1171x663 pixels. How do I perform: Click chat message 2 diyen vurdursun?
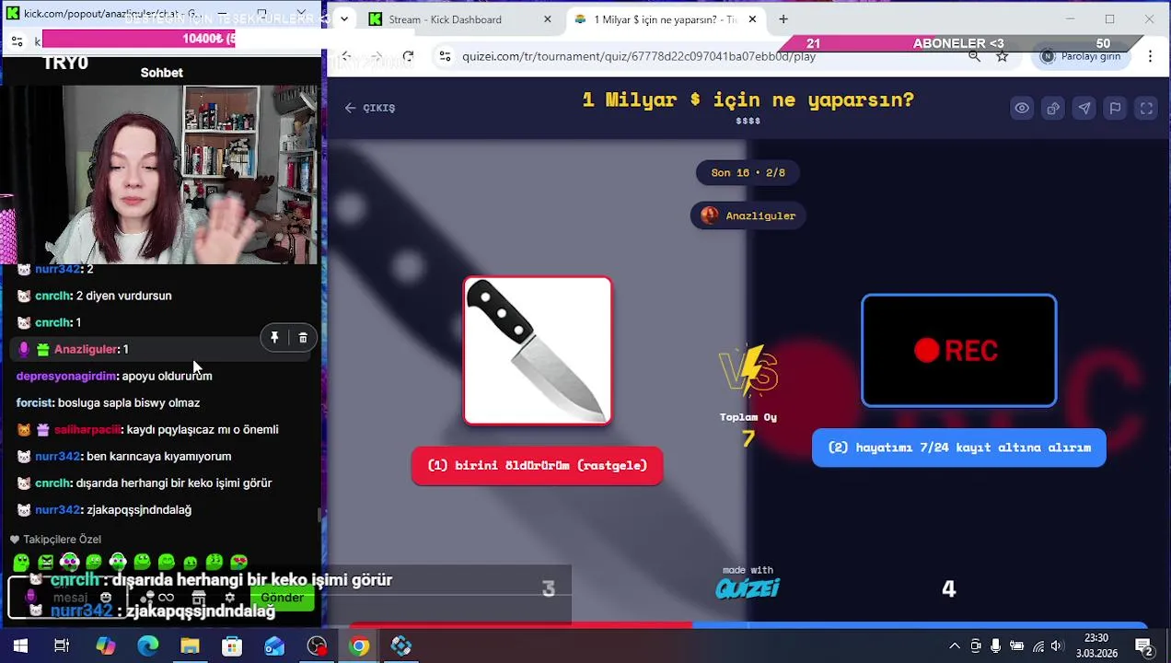point(123,296)
